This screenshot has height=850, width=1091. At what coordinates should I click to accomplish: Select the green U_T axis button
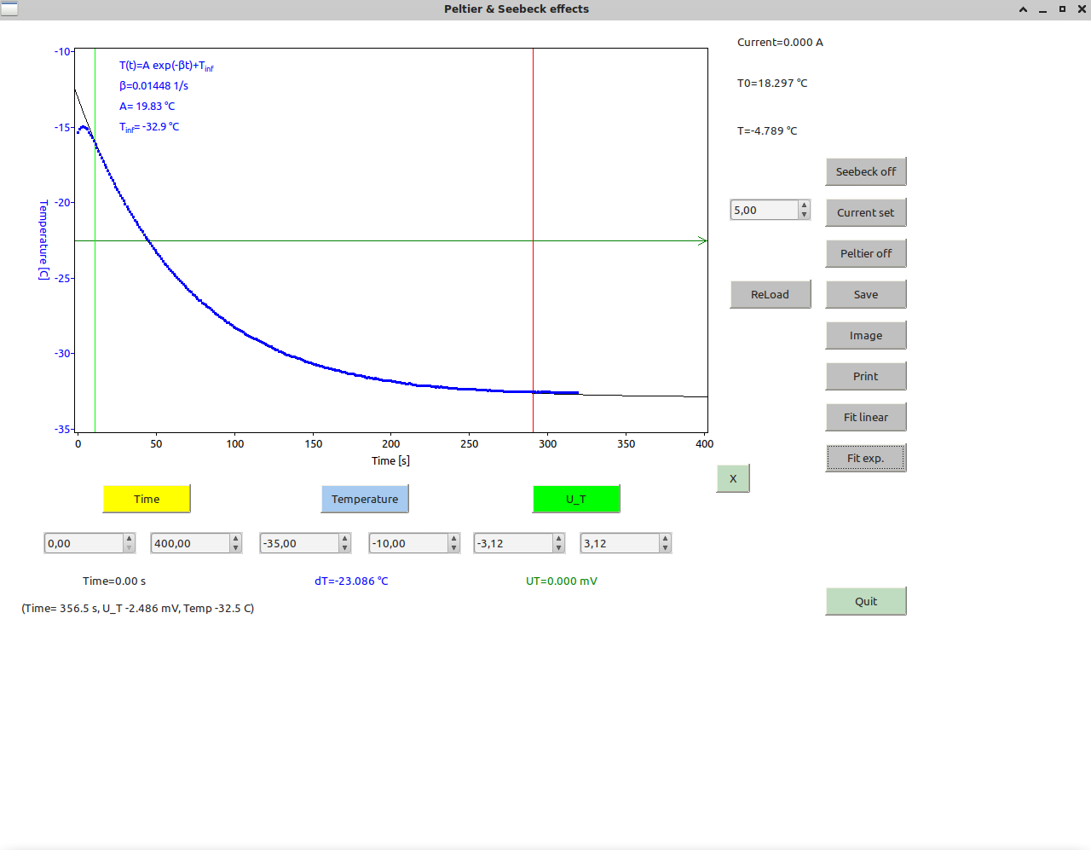click(576, 499)
